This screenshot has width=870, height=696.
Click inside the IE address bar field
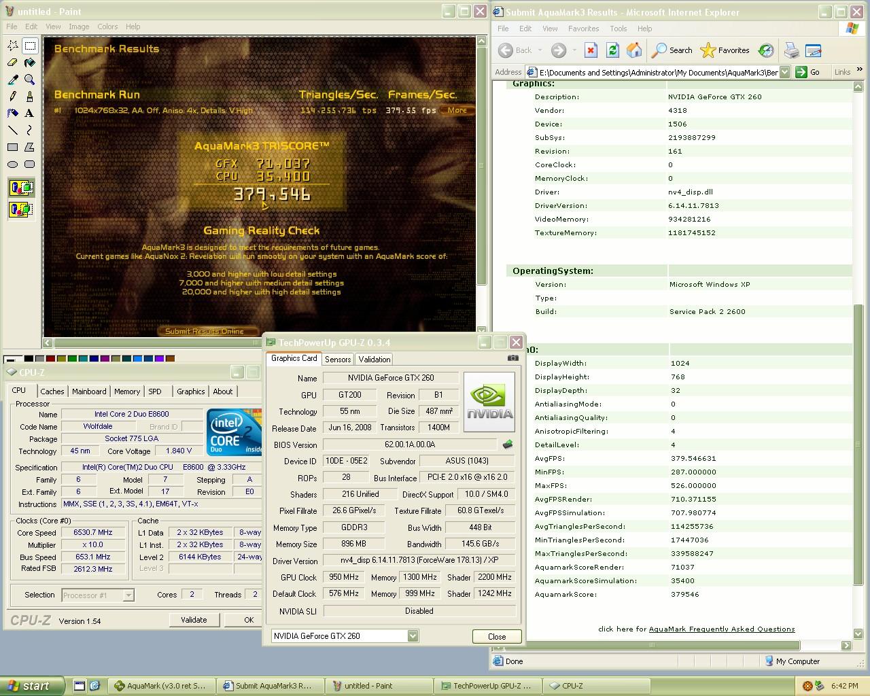(x=651, y=72)
